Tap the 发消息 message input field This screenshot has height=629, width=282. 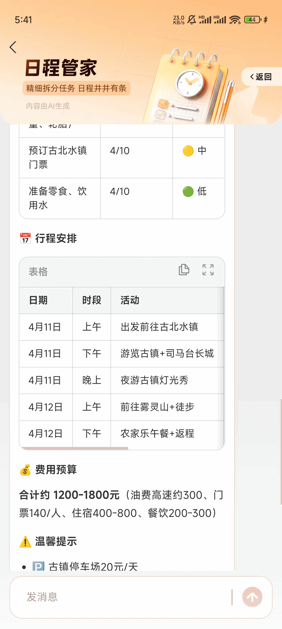[106, 597]
